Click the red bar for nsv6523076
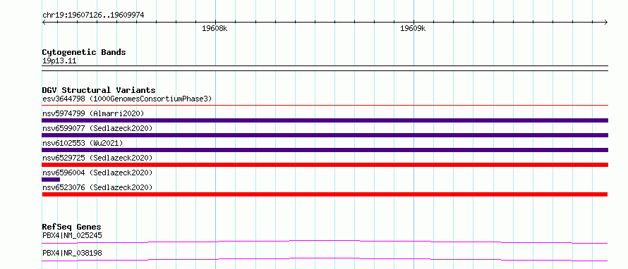Image resolution: width=628 pixels, height=269 pixels. point(325,194)
